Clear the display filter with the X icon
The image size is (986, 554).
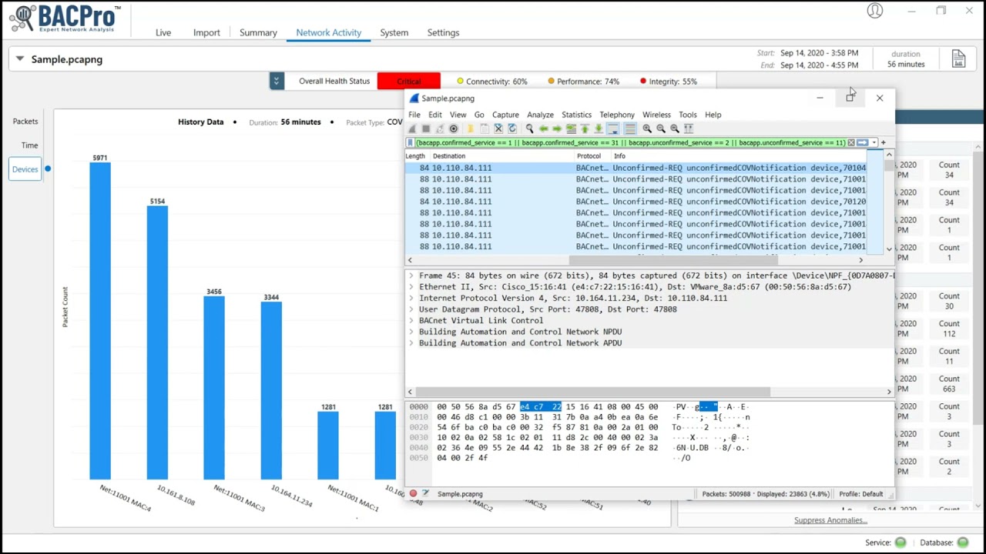851,142
